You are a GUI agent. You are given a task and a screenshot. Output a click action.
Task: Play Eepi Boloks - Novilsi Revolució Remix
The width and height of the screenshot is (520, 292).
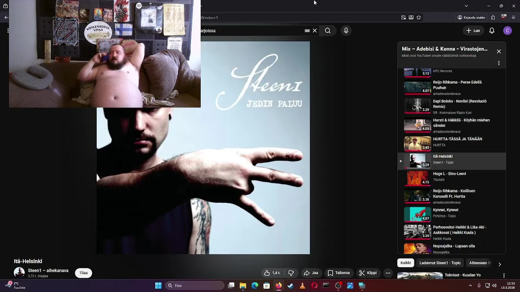[452, 107]
